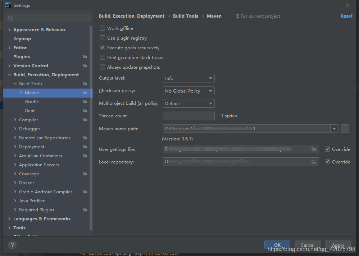Open Multiproject build fail policy dropdown

pyautogui.click(x=188, y=103)
